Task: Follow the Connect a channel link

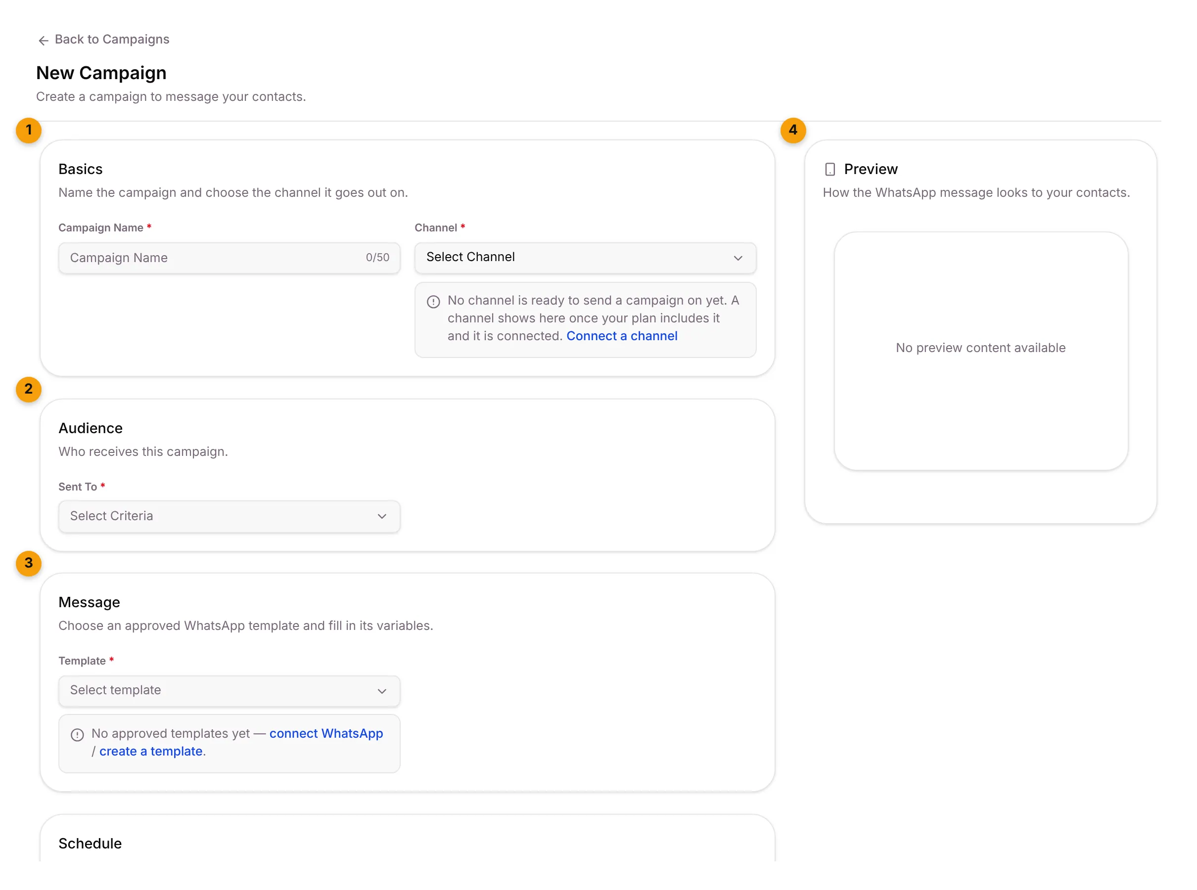Action: (621, 336)
